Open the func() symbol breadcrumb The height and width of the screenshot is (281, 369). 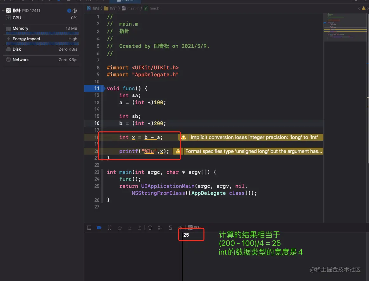(152, 8)
